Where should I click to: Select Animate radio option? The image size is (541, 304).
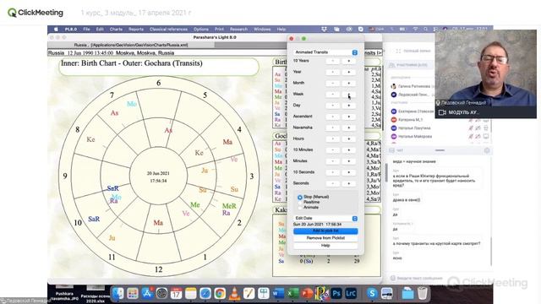tap(300, 208)
